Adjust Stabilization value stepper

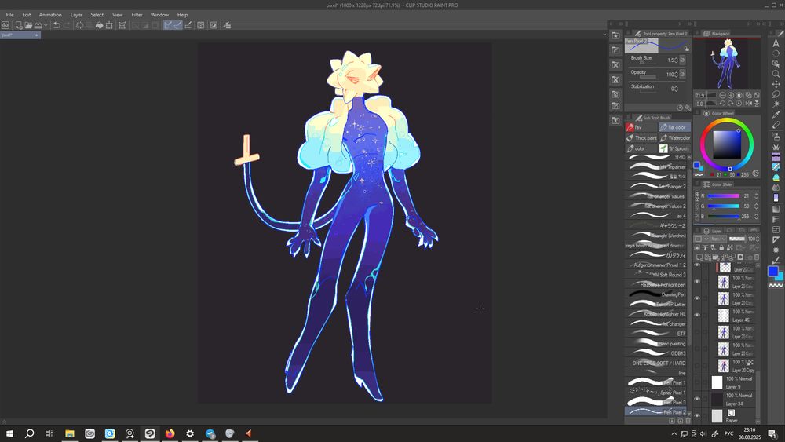[x=676, y=89]
